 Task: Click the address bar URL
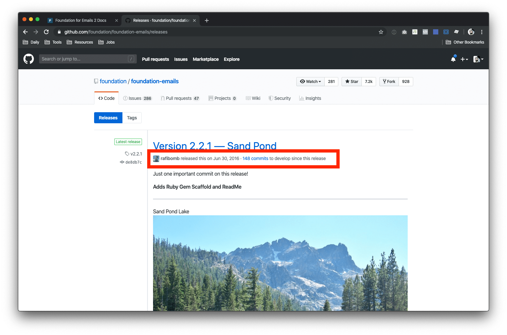coord(116,32)
